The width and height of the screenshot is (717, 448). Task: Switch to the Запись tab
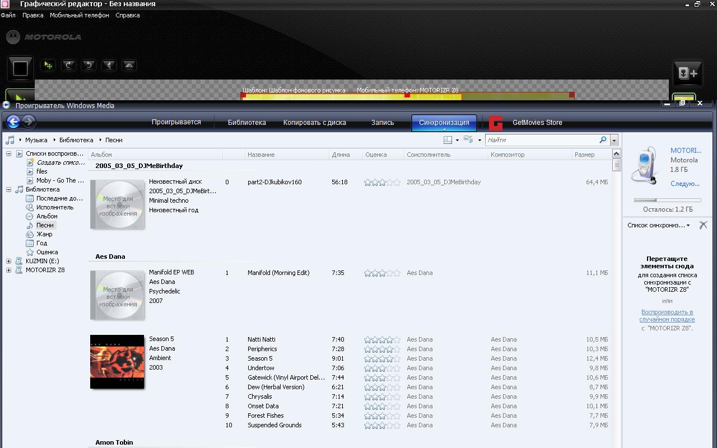(x=383, y=122)
